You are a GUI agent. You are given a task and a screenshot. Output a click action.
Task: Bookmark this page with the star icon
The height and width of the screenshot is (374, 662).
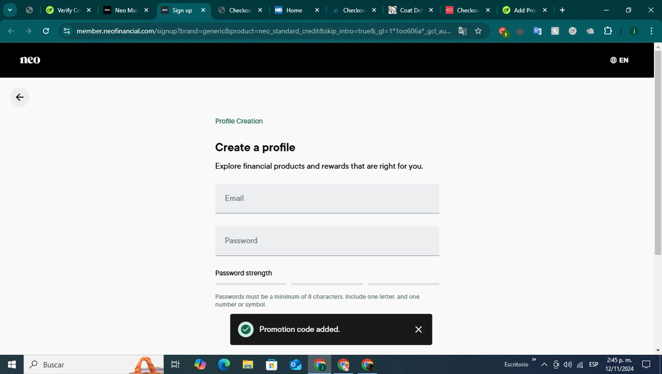click(478, 31)
